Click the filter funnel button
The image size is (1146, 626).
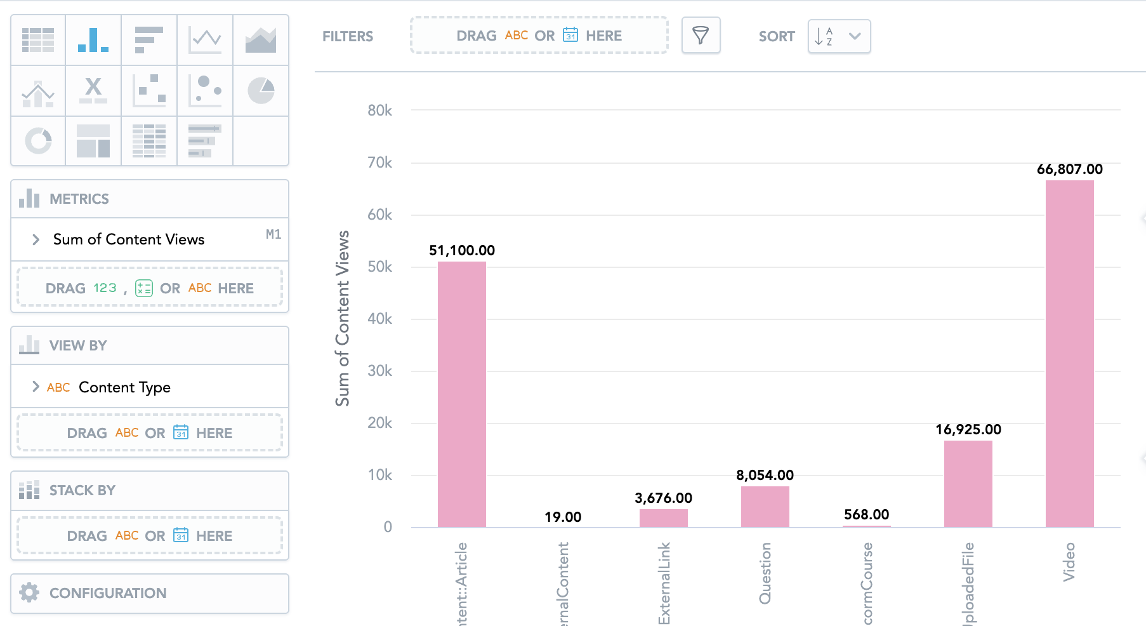tap(701, 36)
